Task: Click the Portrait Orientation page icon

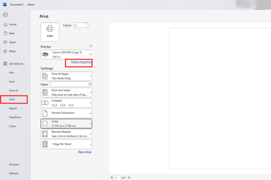Action: (45, 113)
